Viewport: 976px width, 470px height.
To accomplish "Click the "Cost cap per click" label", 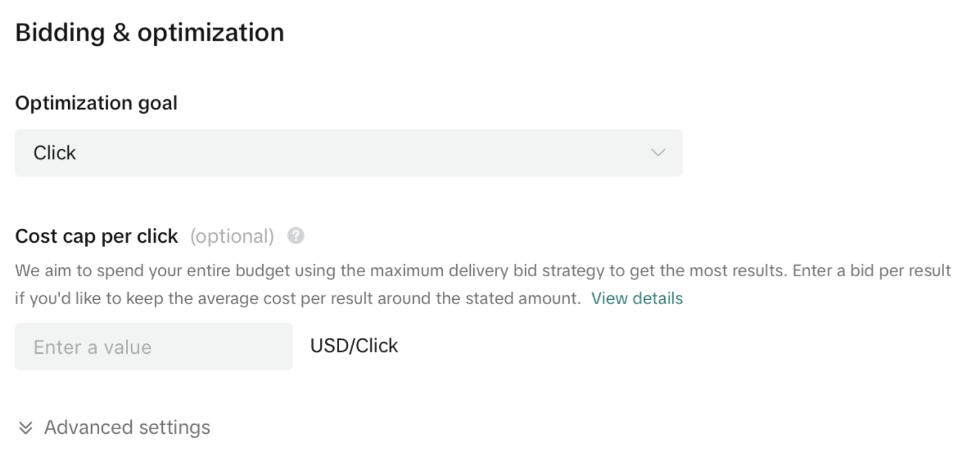I will coord(96,236).
